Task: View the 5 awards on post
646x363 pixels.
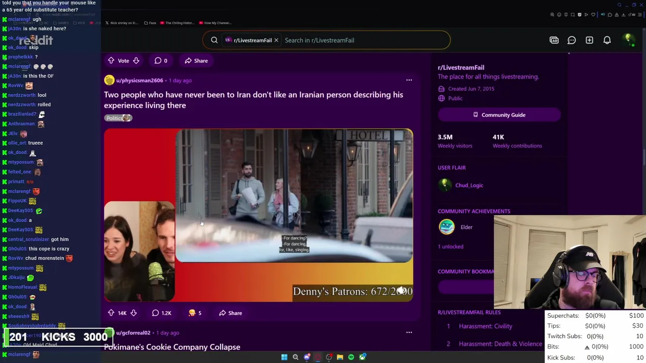Action: pos(195,313)
